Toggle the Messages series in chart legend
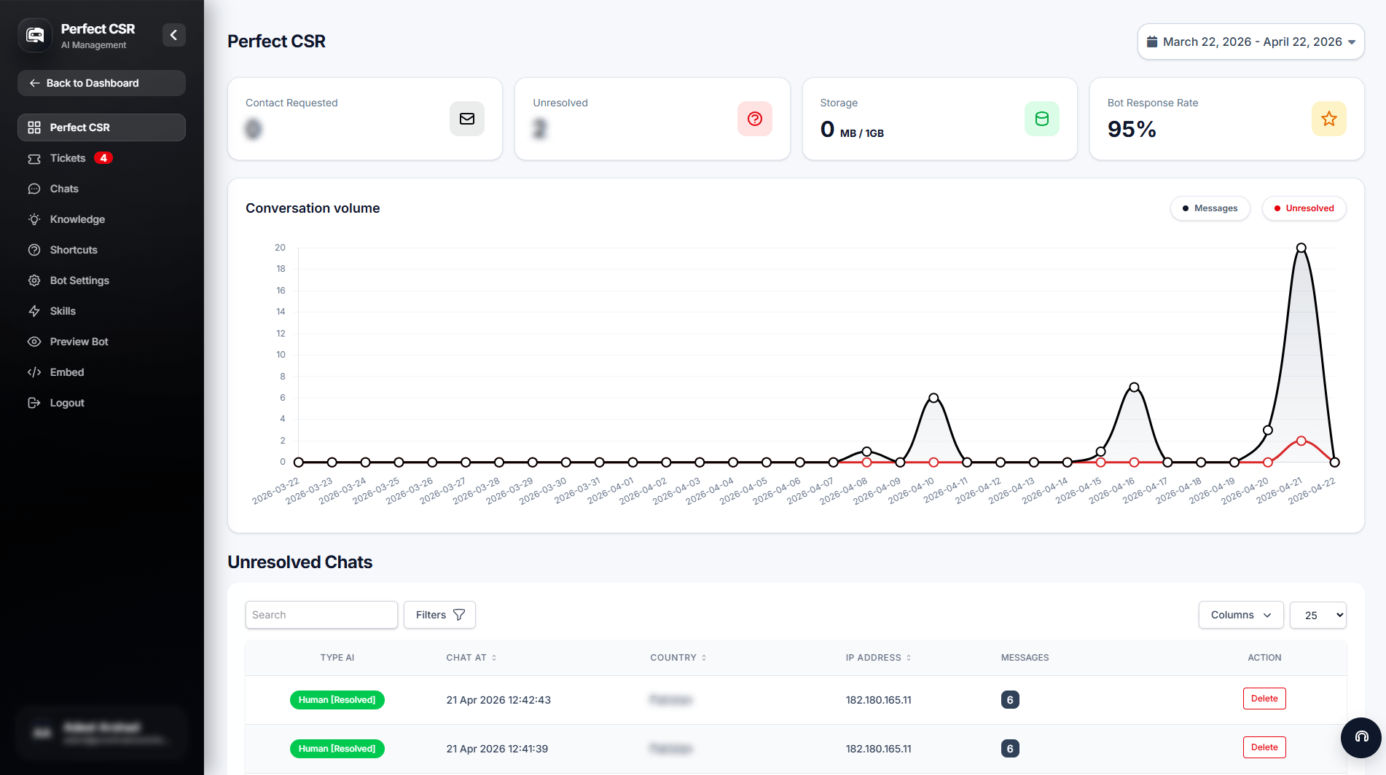Viewport: 1386px width, 775px height. pos(1210,208)
